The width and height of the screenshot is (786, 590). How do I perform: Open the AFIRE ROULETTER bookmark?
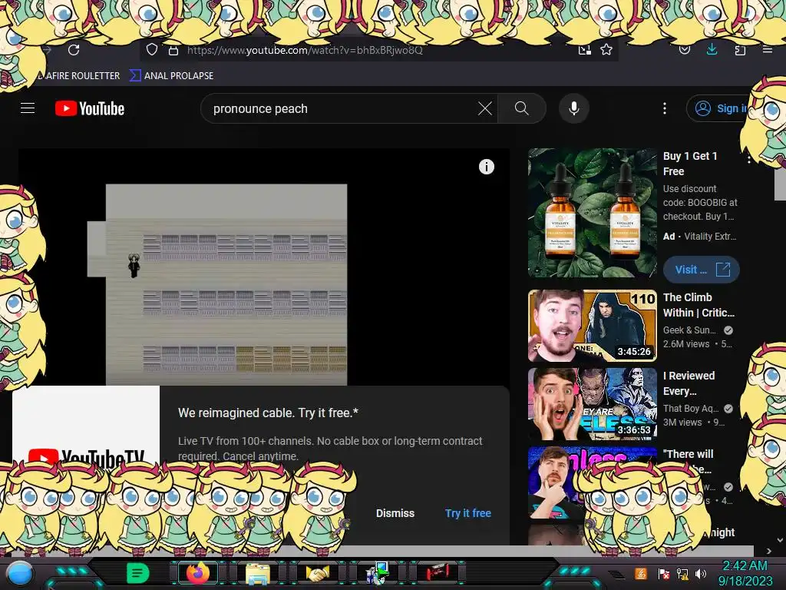(x=79, y=76)
